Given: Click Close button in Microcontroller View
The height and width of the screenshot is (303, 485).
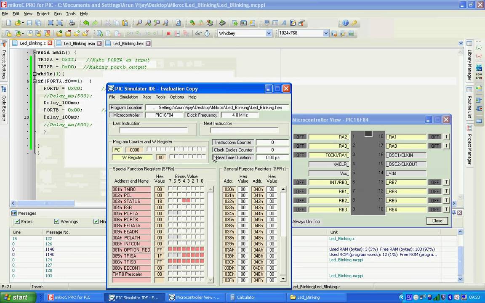Looking at the screenshot, I should point(437,221).
